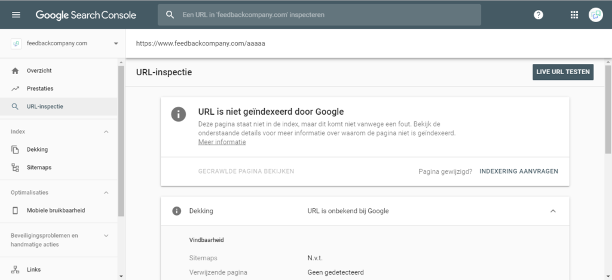The image size is (612, 280).
Task: Click the Sitemaps tree icon
Action: pos(16,168)
